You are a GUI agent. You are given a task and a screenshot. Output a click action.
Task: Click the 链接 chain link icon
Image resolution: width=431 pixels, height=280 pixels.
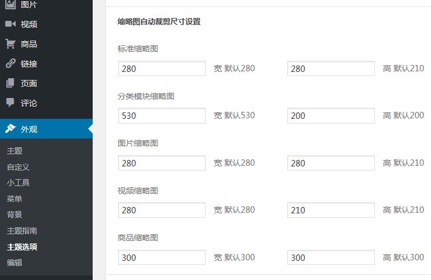[10, 64]
